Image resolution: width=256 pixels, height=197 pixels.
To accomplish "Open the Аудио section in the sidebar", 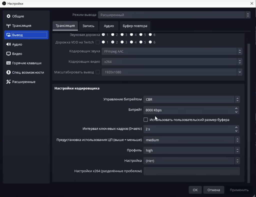I will point(26,44).
